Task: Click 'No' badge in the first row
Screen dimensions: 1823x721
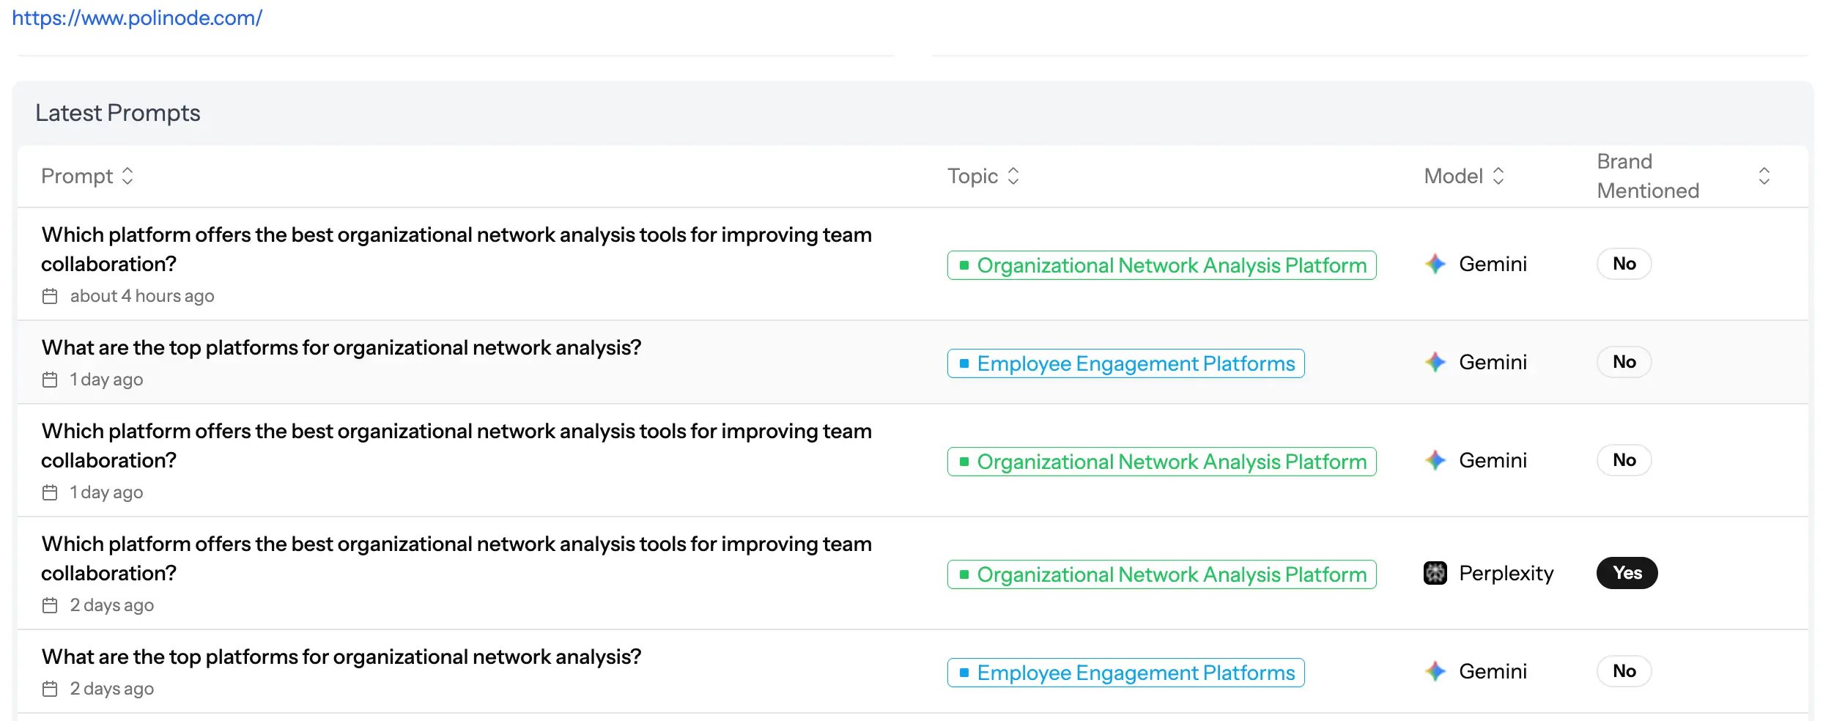Action: pos(1624,264)
